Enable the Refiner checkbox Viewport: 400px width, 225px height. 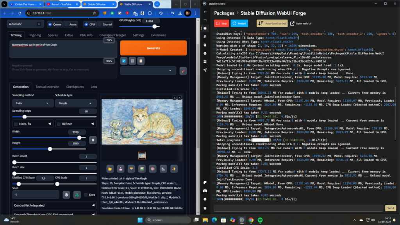pos(59,124)
